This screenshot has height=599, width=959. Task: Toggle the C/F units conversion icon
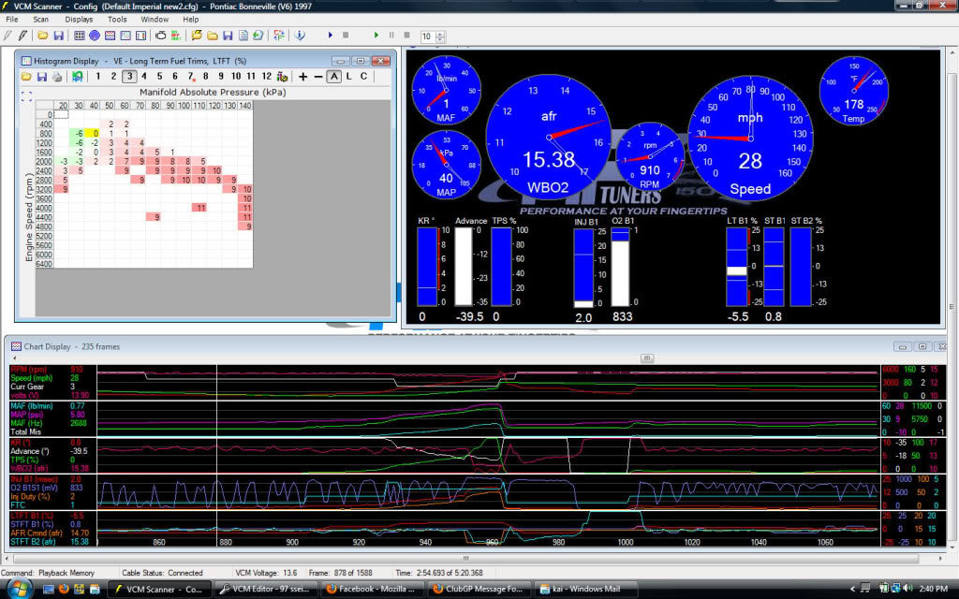(x=279, y=36)
